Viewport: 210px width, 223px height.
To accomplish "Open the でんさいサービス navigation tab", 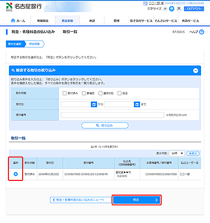I will click(166, 21).
